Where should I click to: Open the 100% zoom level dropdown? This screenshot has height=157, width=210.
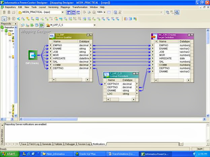click(104, 12)
